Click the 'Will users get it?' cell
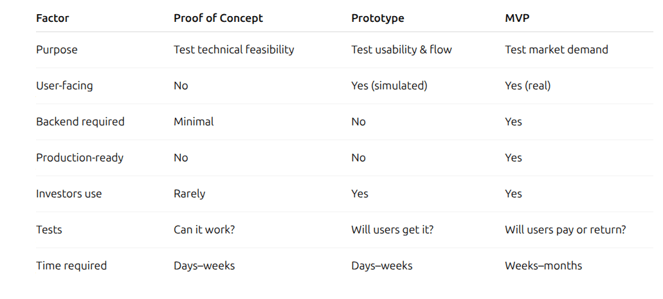The width and height of the screenshot is (663, 299). click(x=392, y=230)
